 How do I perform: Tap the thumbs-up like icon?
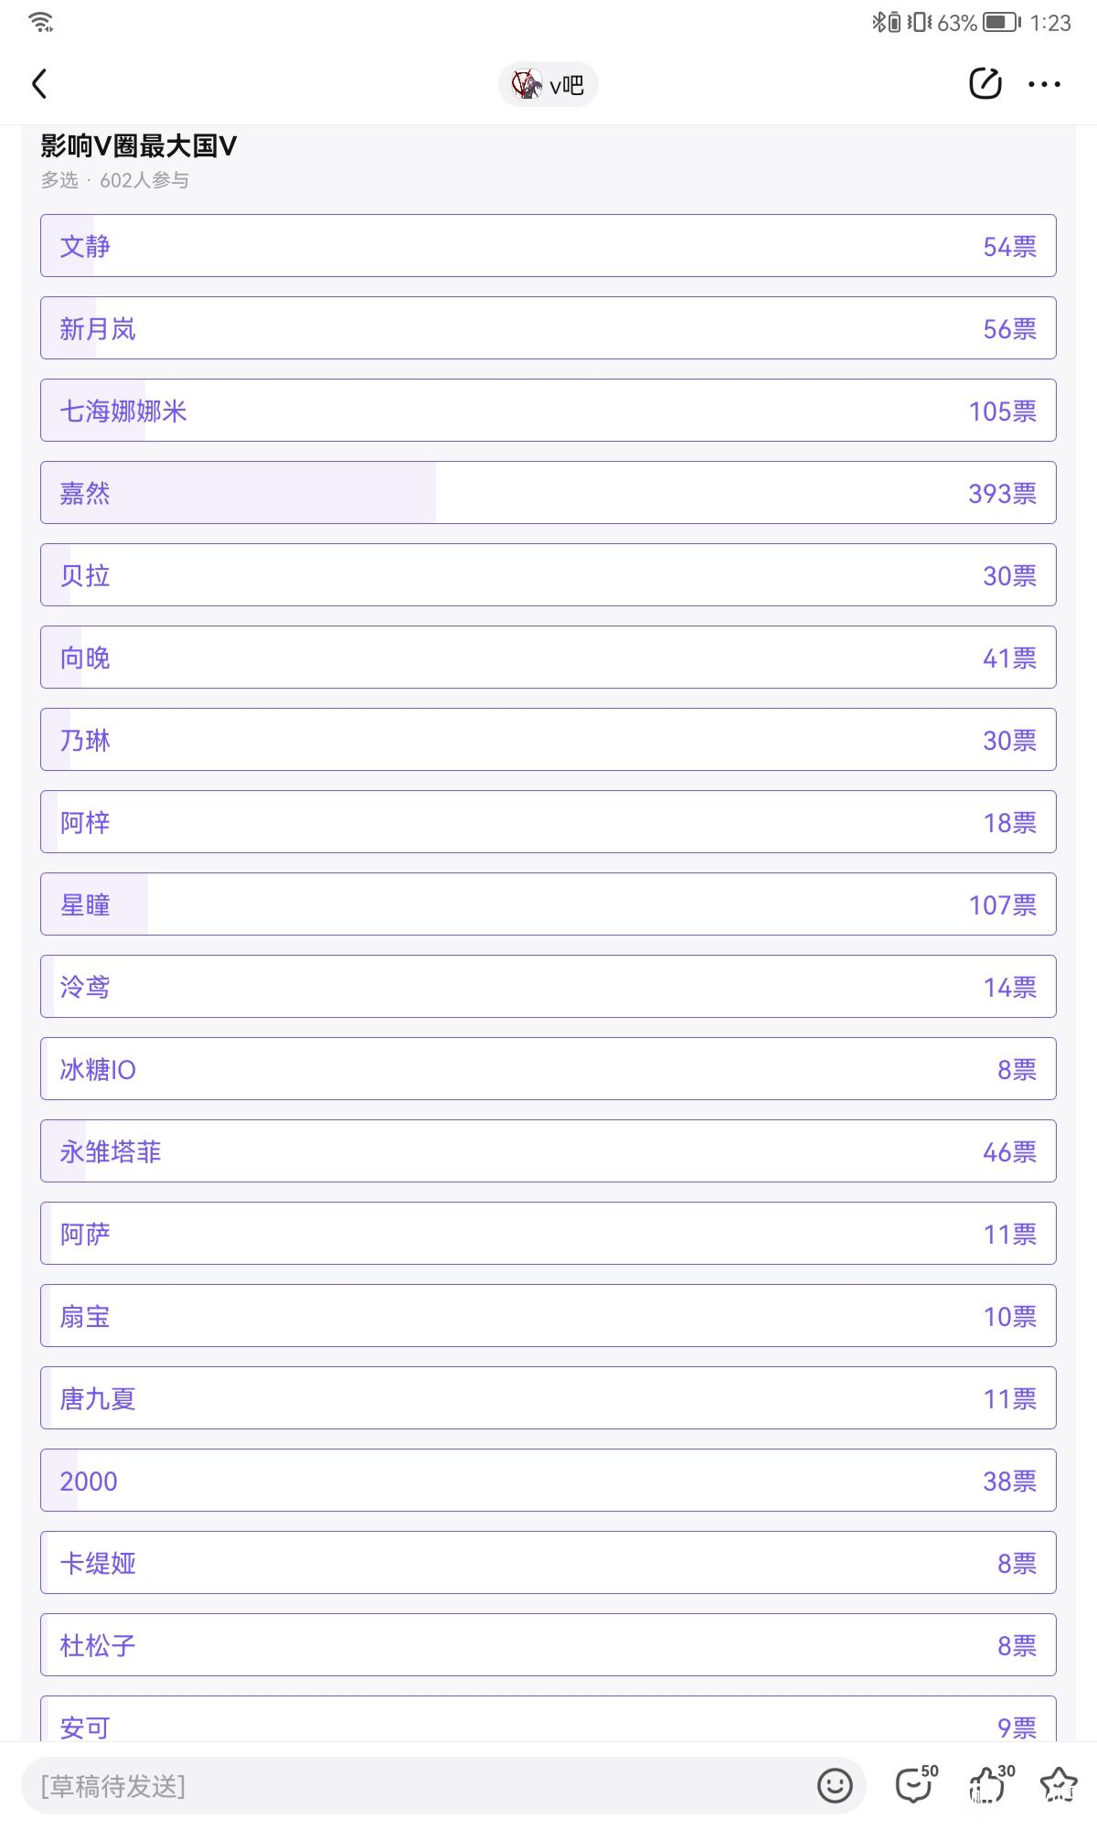tap(988, 1785)
